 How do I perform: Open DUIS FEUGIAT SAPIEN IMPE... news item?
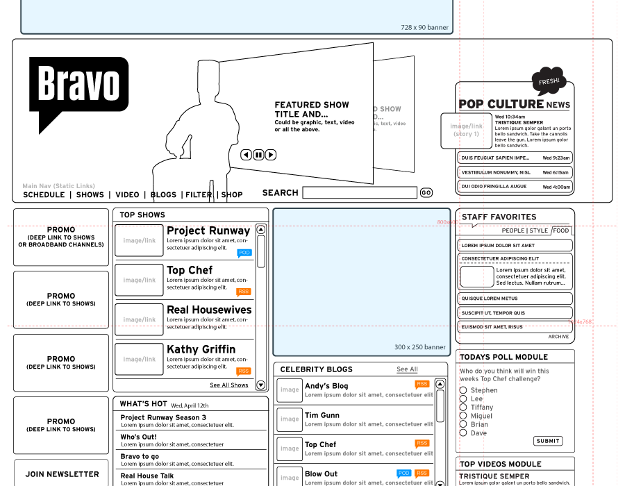[515, 158]
